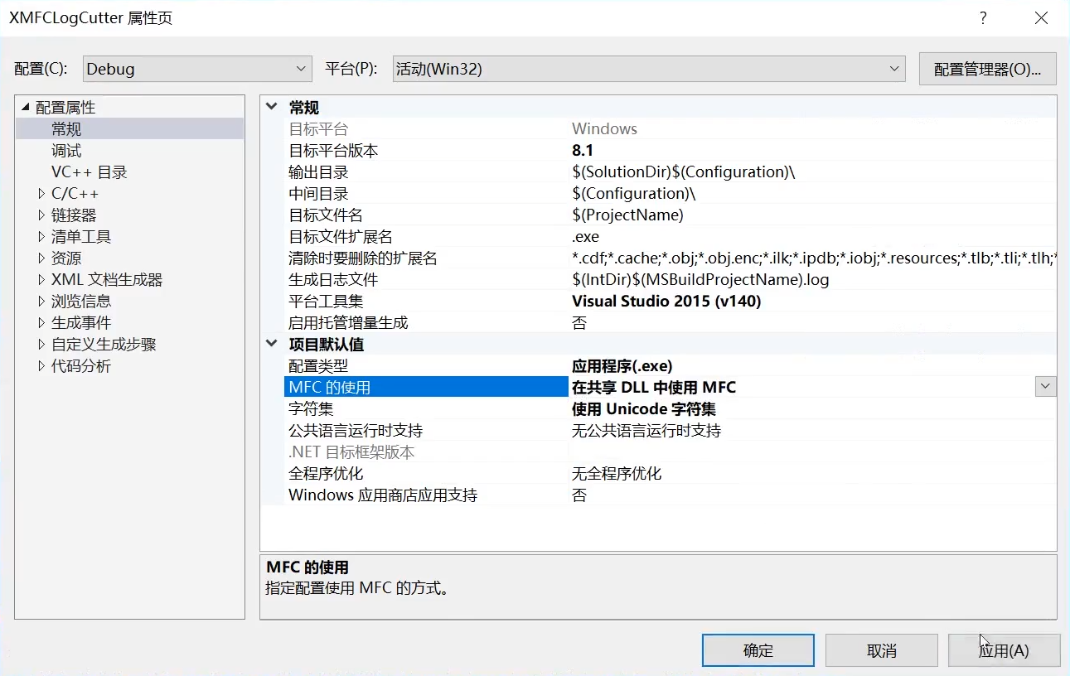1070x676 pixels.
Task: Click the 使用 Unicode 字符集 value
Action: click(x=644, y=409)
